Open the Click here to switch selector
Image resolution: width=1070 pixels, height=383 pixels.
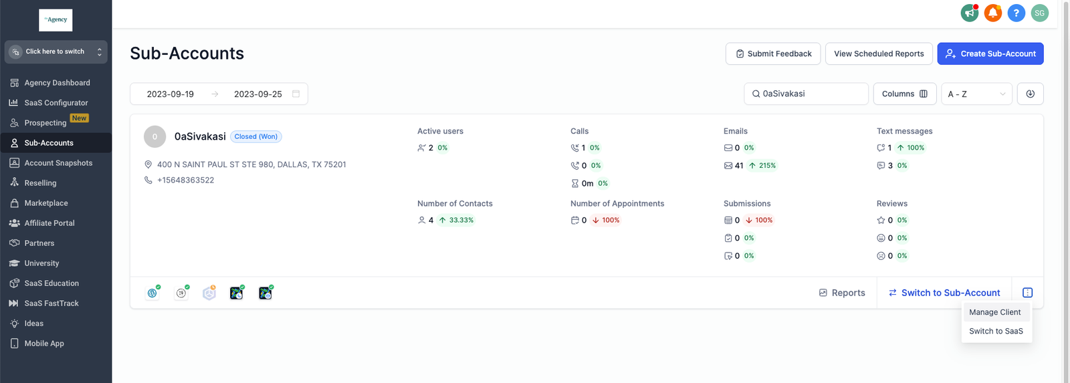pos(56,51)
